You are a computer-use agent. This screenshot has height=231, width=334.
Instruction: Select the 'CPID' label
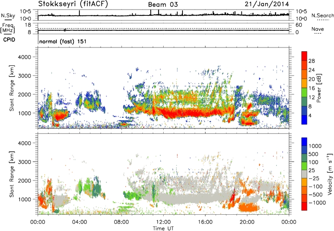[x=9, y=40]
